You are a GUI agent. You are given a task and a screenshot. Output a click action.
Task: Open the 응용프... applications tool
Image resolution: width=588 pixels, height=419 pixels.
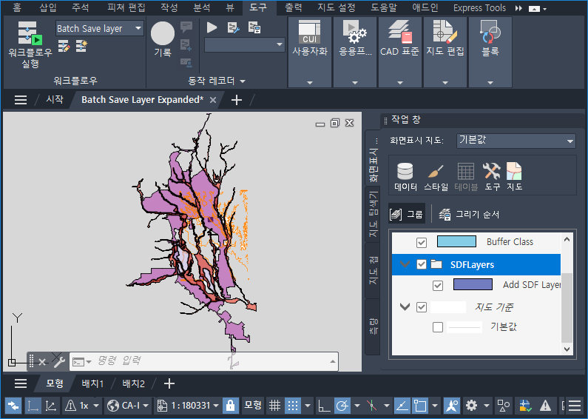click(355, 38)
